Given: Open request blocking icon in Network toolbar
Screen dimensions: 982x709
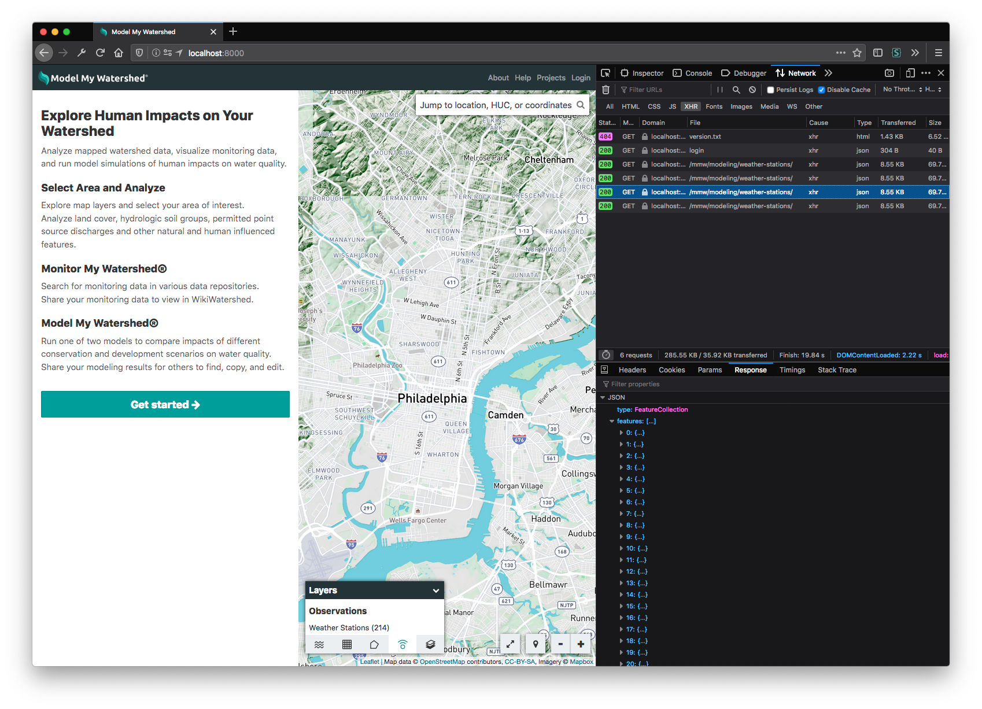Looking at the screenshot, I should coord(752,90).
